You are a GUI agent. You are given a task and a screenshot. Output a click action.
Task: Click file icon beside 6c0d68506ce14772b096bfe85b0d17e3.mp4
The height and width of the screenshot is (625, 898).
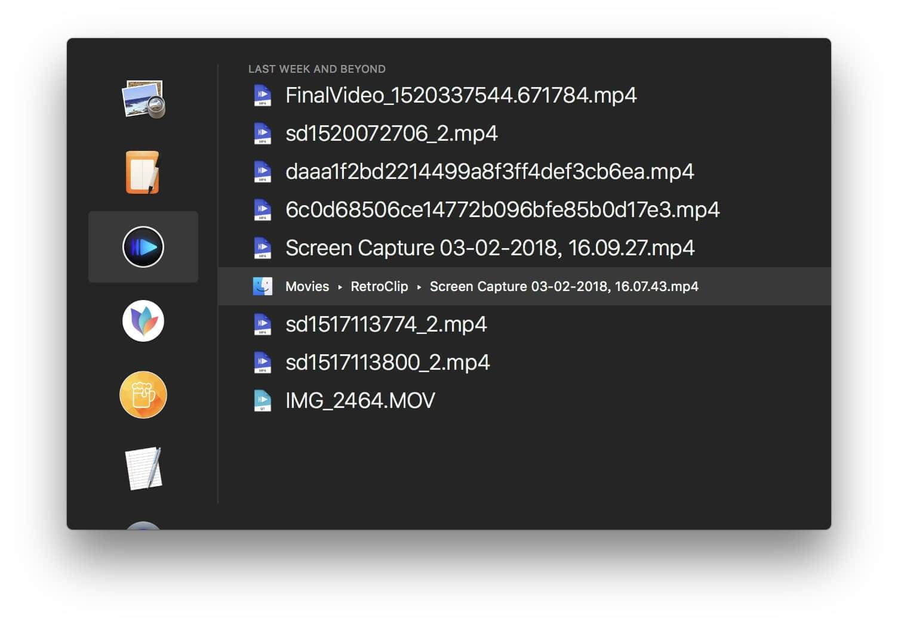pos(263,210)
